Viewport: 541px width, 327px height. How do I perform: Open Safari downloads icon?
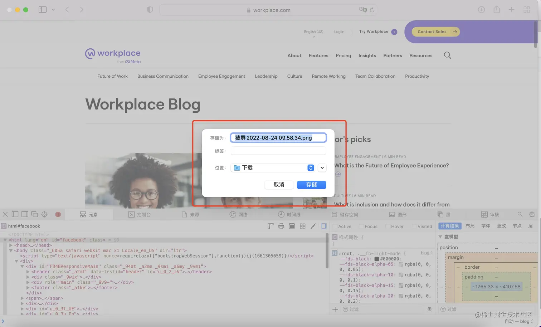482,10
